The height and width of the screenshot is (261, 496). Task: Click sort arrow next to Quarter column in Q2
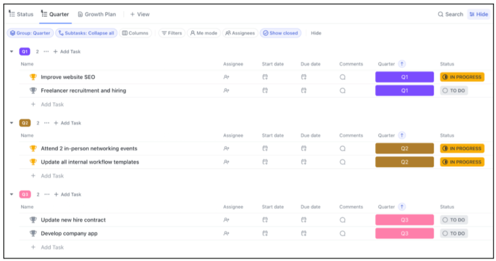(402, 135)
